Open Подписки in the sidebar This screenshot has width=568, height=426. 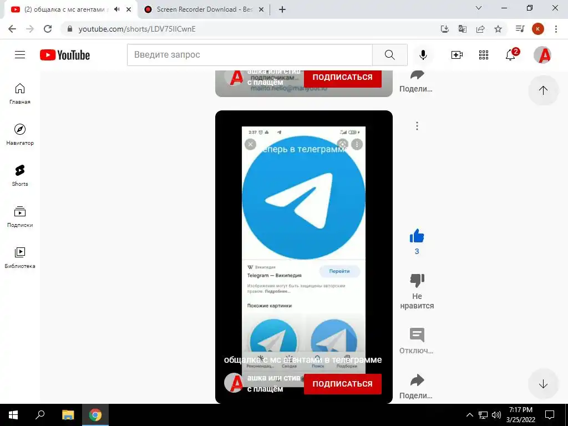pyautogui.click(x=20, y=217)
